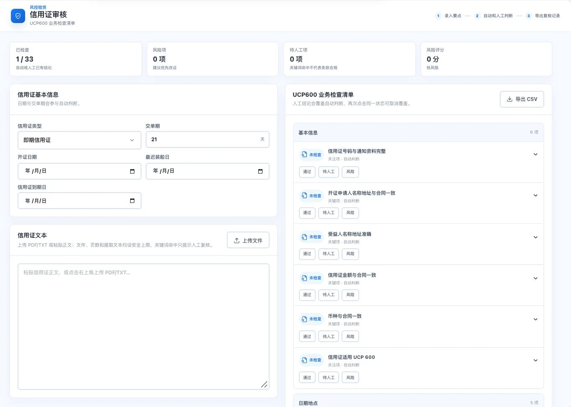Click 未检查 status icon for 币种与合同一致
This screenshot has height=407, width=571.
coord(304,319)
